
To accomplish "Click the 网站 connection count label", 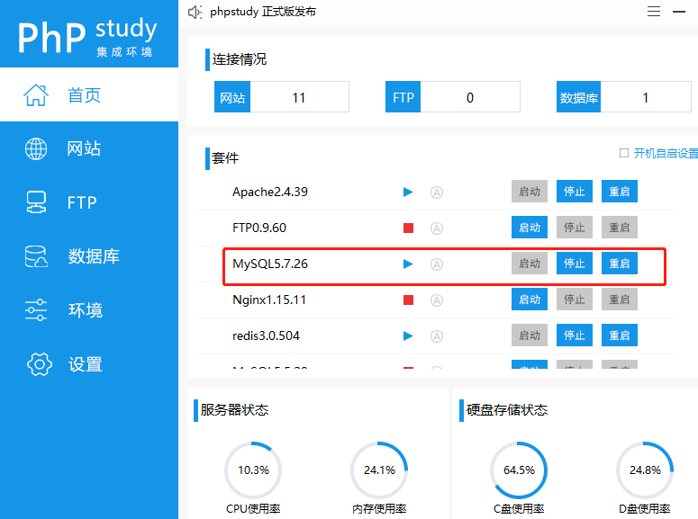I will (232, 97).
